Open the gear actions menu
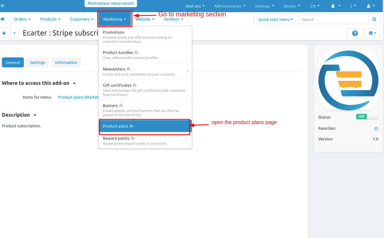This screenshot has width=384, height=238. [x=372, y=33]
